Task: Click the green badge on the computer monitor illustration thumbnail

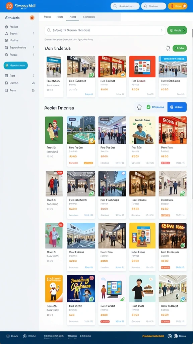Action: (x=123, y=299)
